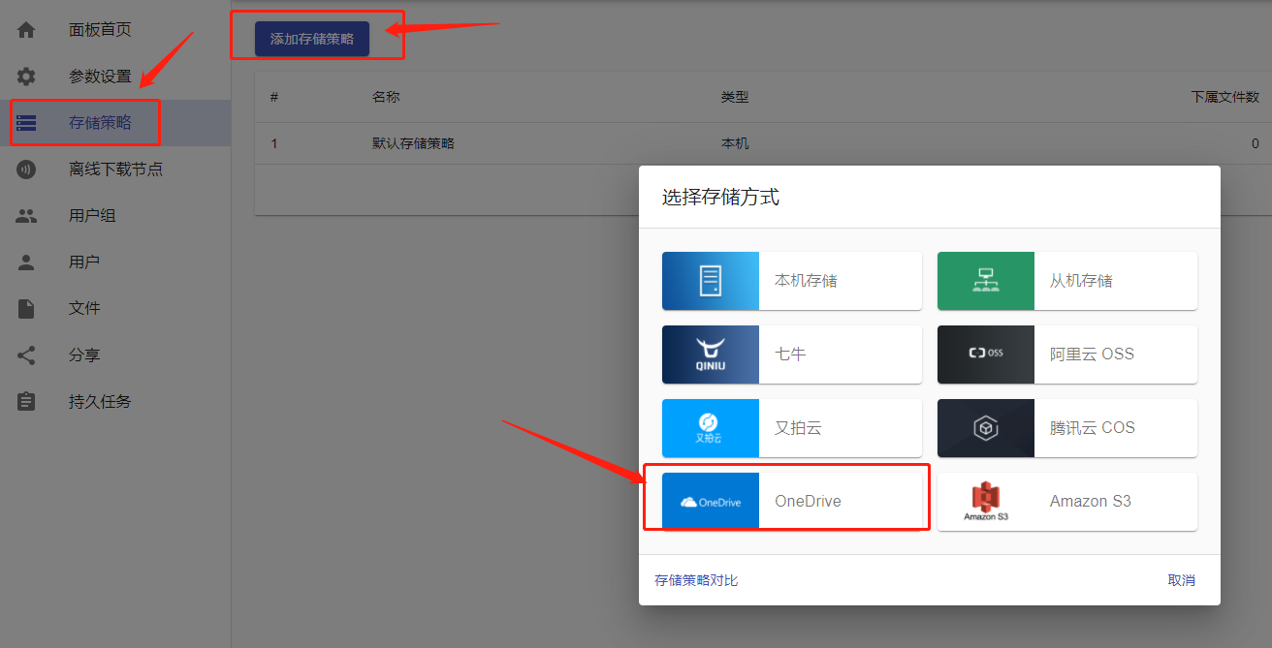
Task: Click the Amazon S3 logo
Action: pos(986,502)
